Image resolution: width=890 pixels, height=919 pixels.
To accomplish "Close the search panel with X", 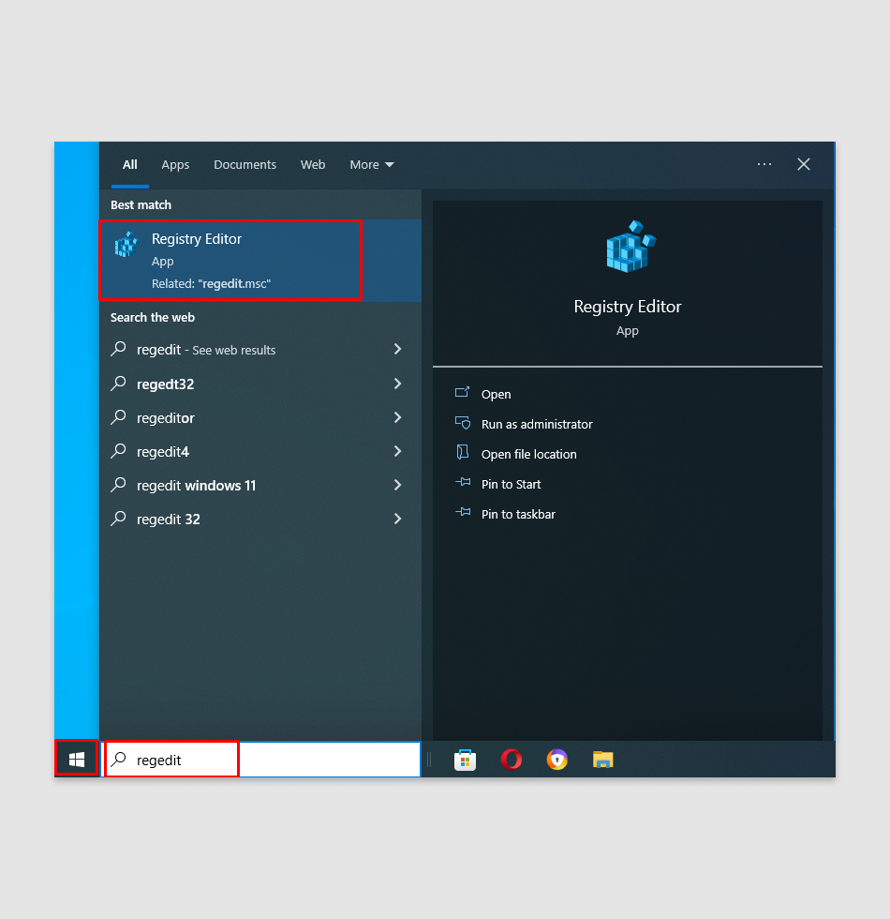I will (x=804, y=164).
